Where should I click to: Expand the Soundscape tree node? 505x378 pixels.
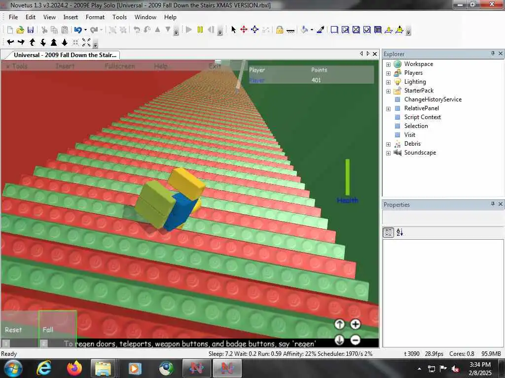(389, 153)
